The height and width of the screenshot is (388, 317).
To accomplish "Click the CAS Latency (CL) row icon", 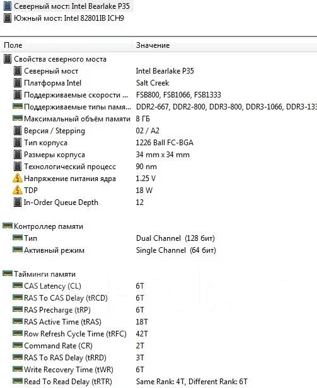I will (18, 285).
